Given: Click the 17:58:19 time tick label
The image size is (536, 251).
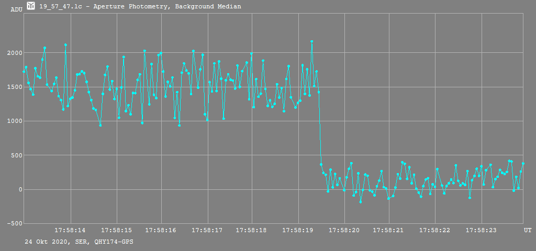Looking at the screenshot, I should [298, 230].
